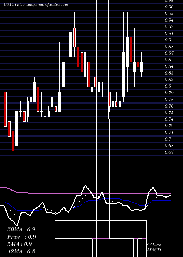Click the <<Live MACD label

[154, 247]
